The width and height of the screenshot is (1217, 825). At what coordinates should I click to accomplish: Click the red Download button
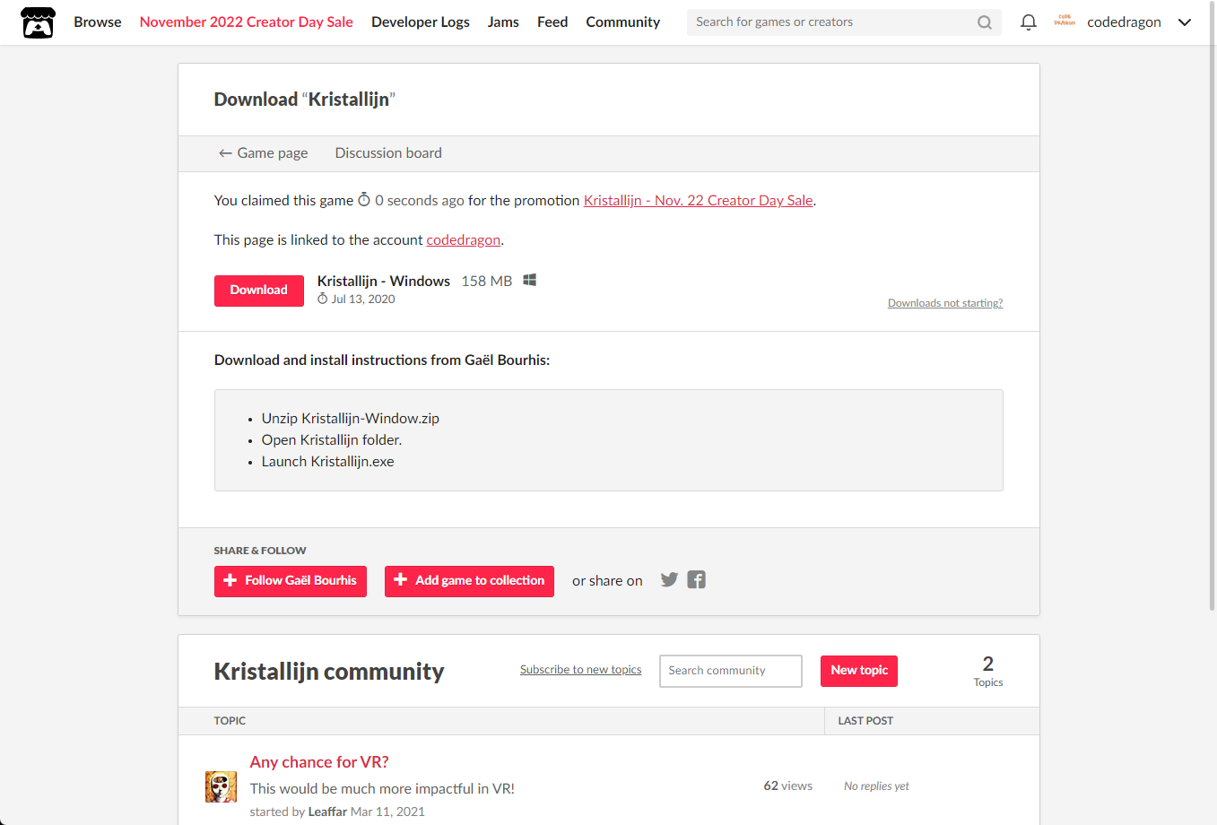point(259,291)
